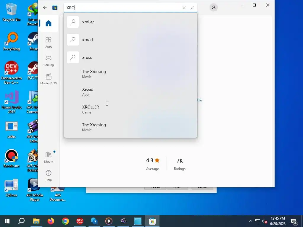This screenshot has height=227, width=303.
Task: Go back using the Store back arrow
Action: pos(45,7)
